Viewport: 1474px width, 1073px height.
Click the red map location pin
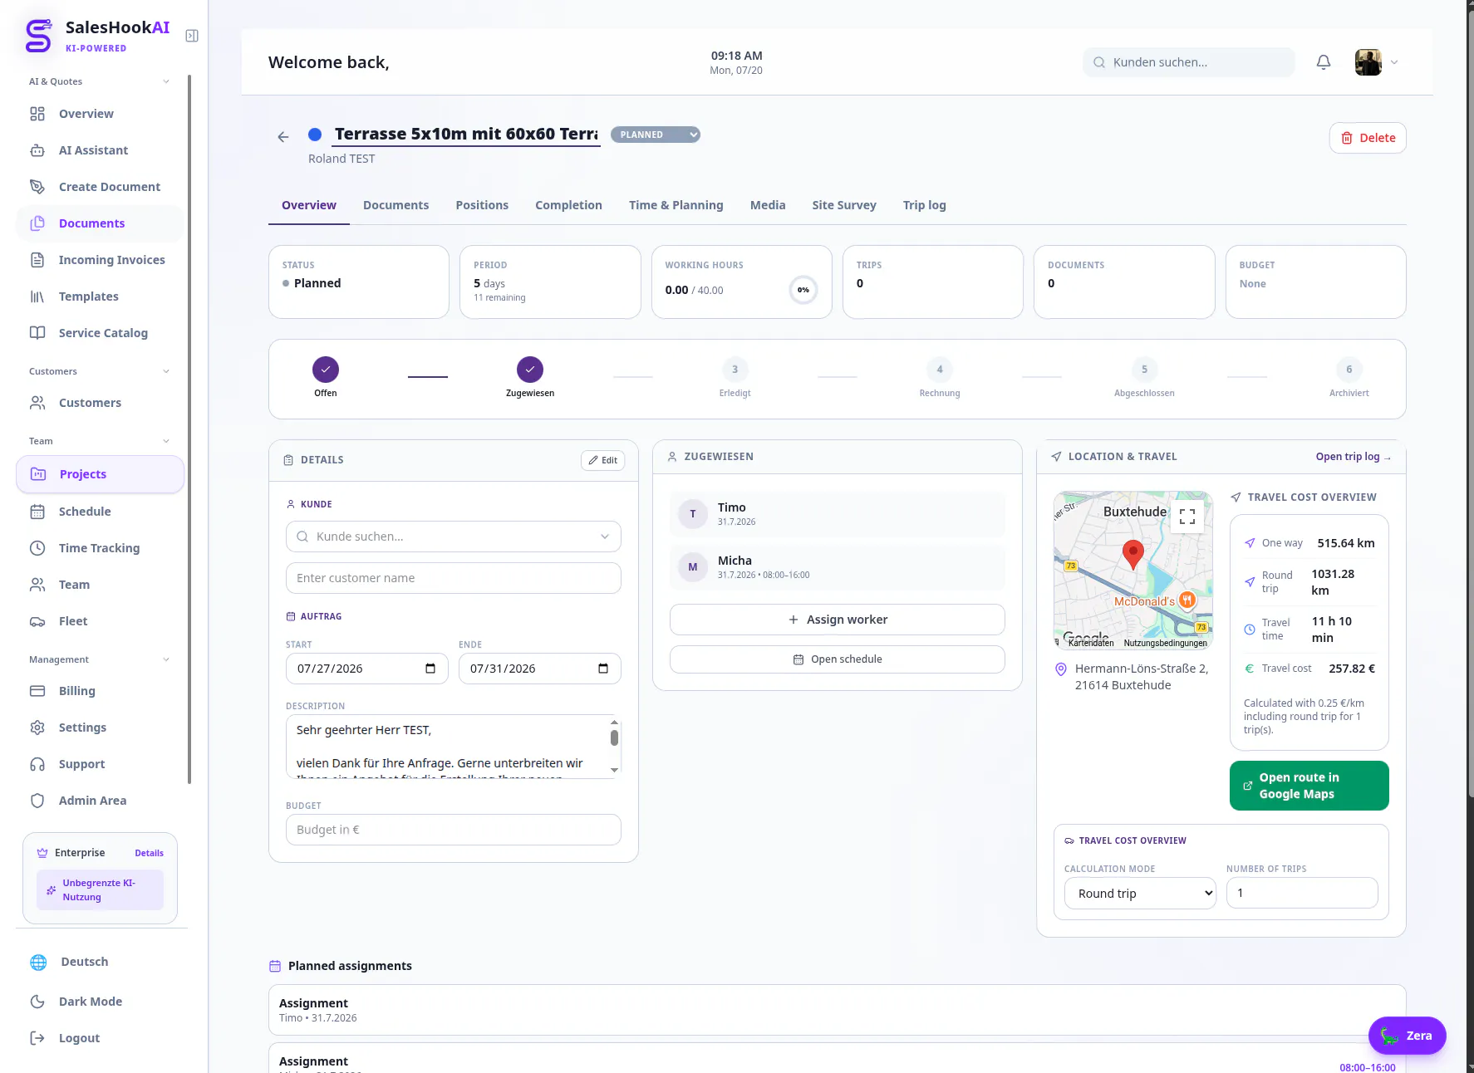(x=1133, y=554)
